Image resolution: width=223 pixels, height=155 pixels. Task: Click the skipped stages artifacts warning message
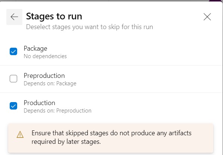coord(111,137)
